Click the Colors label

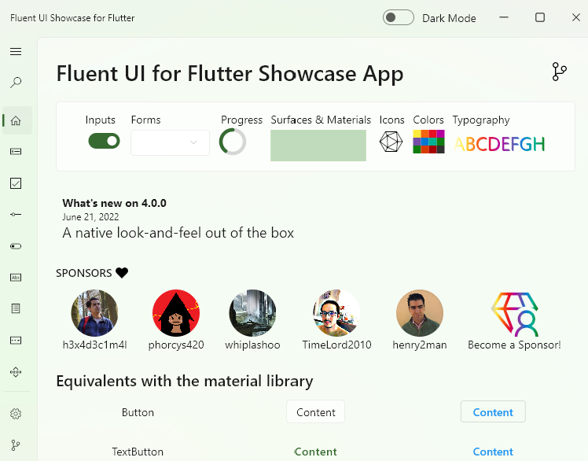pyautogui.click(x=428, y=120)
